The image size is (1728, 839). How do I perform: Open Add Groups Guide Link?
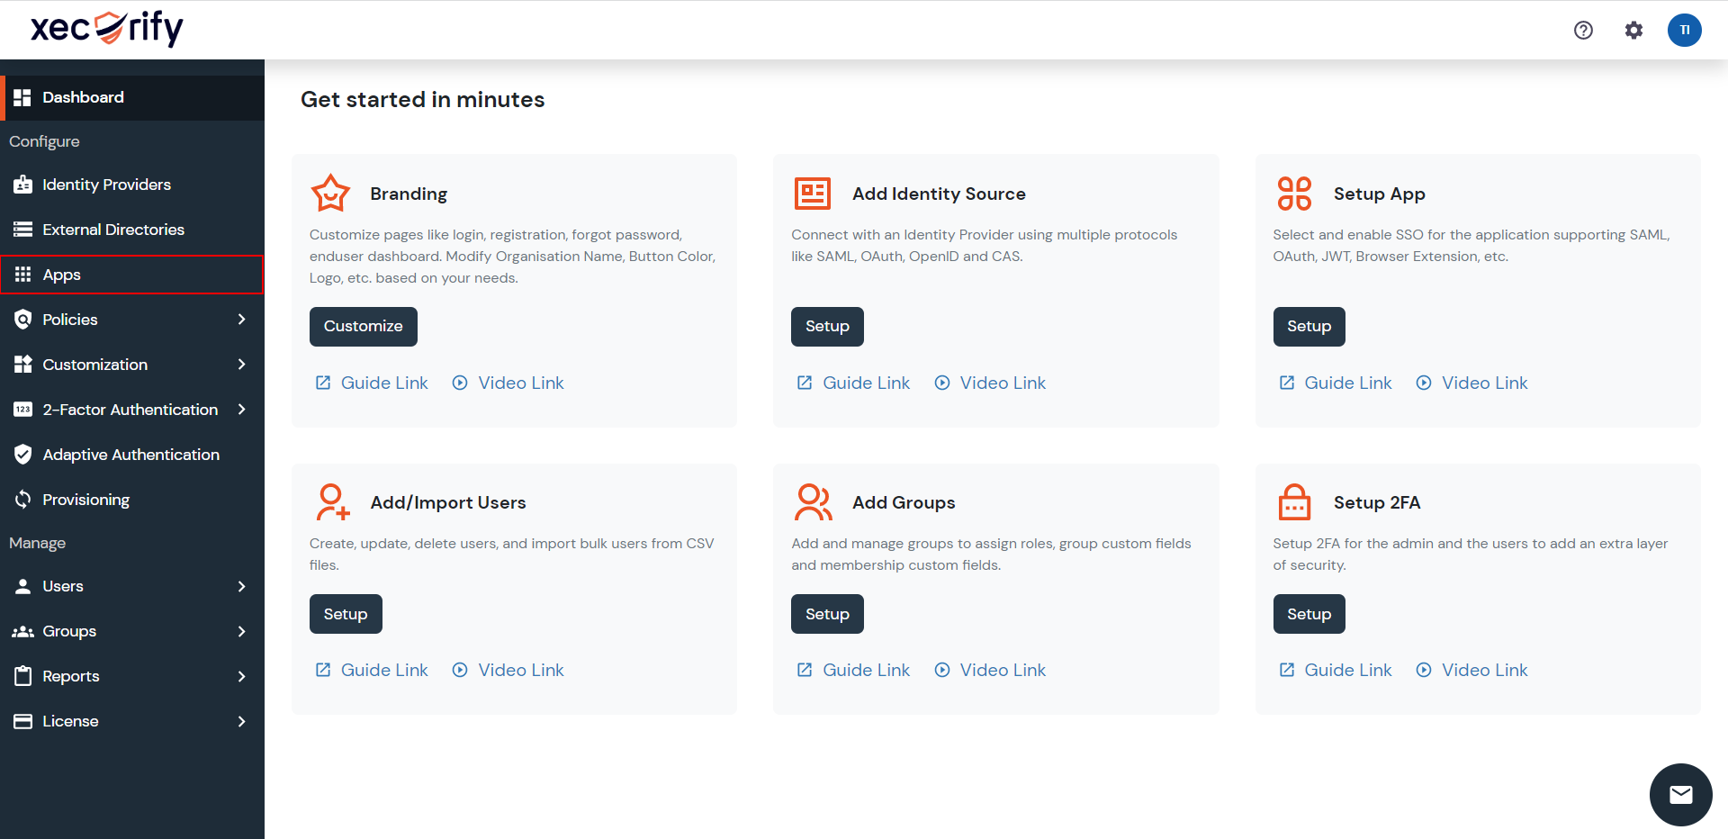point(853,670)
